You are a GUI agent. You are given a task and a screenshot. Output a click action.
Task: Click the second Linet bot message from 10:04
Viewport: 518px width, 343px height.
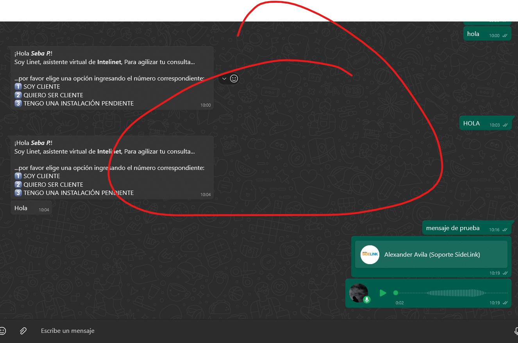pos(109,168)
